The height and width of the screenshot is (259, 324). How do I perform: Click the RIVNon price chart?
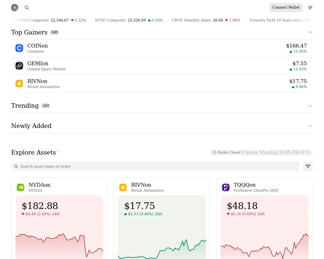(162, 249)
